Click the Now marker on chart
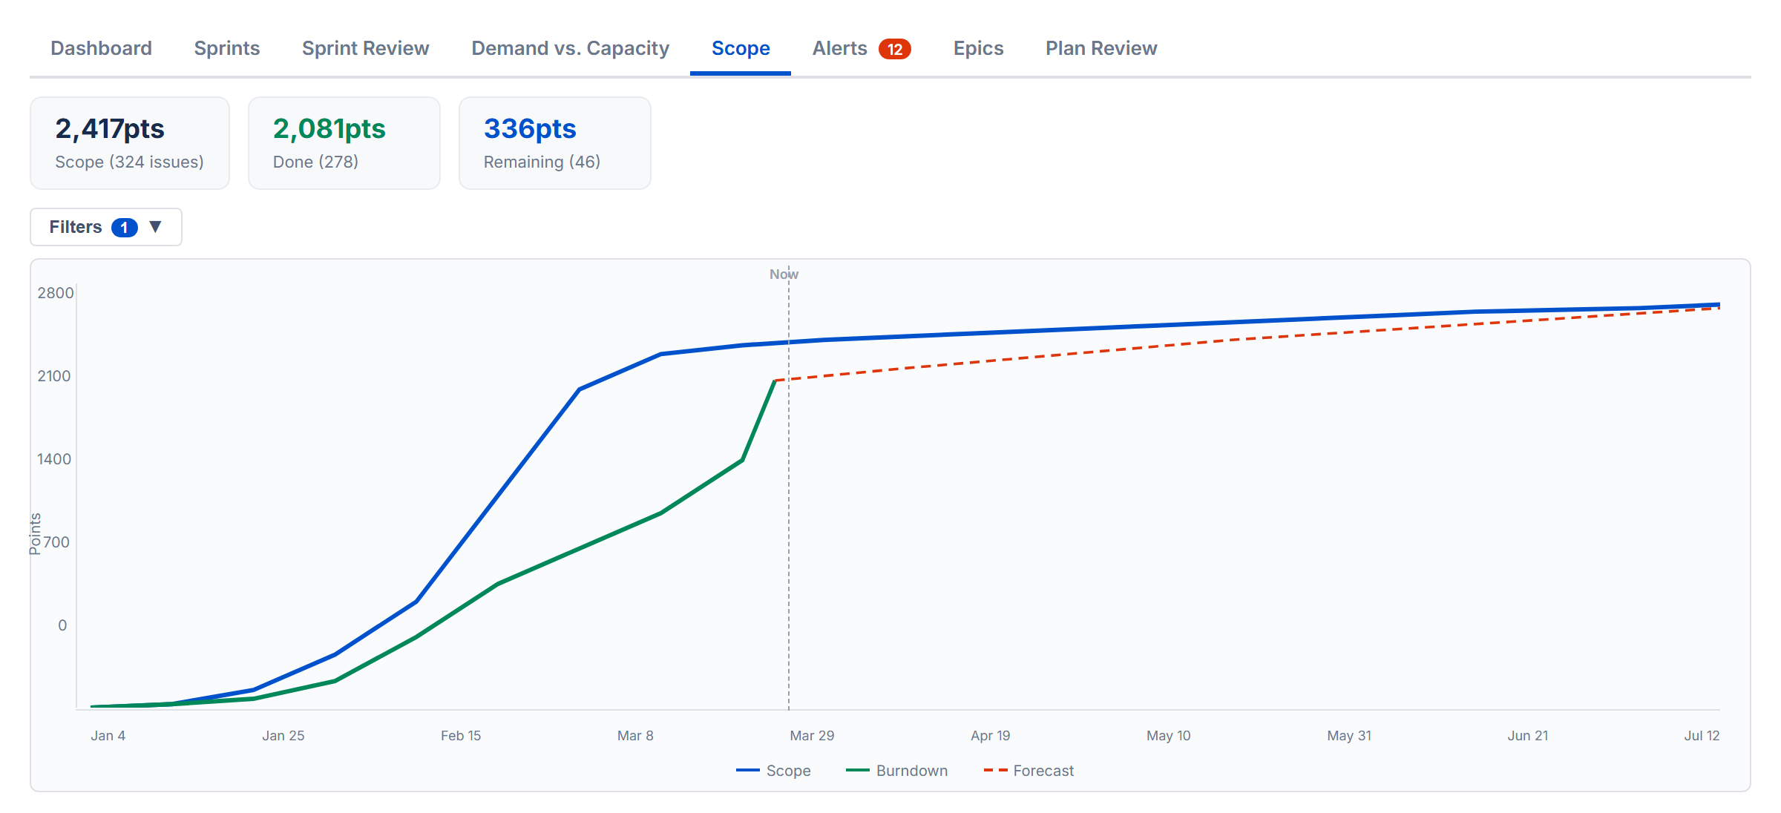The height and width of the screenshot is (813, 1781). [x=784, y=274]
